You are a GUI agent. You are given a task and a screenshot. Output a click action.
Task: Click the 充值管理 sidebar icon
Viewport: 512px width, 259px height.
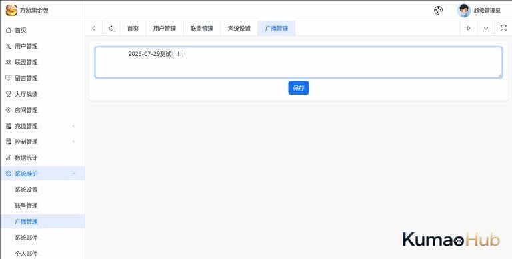[x=9, y=126]
